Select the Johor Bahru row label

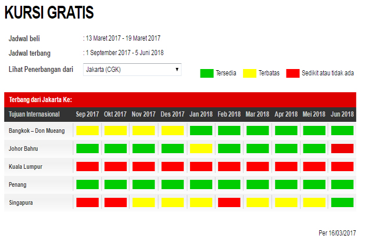(x=24, y=149)
